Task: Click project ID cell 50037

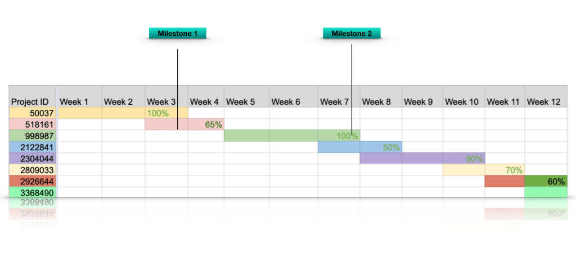Action: [32, 113]
